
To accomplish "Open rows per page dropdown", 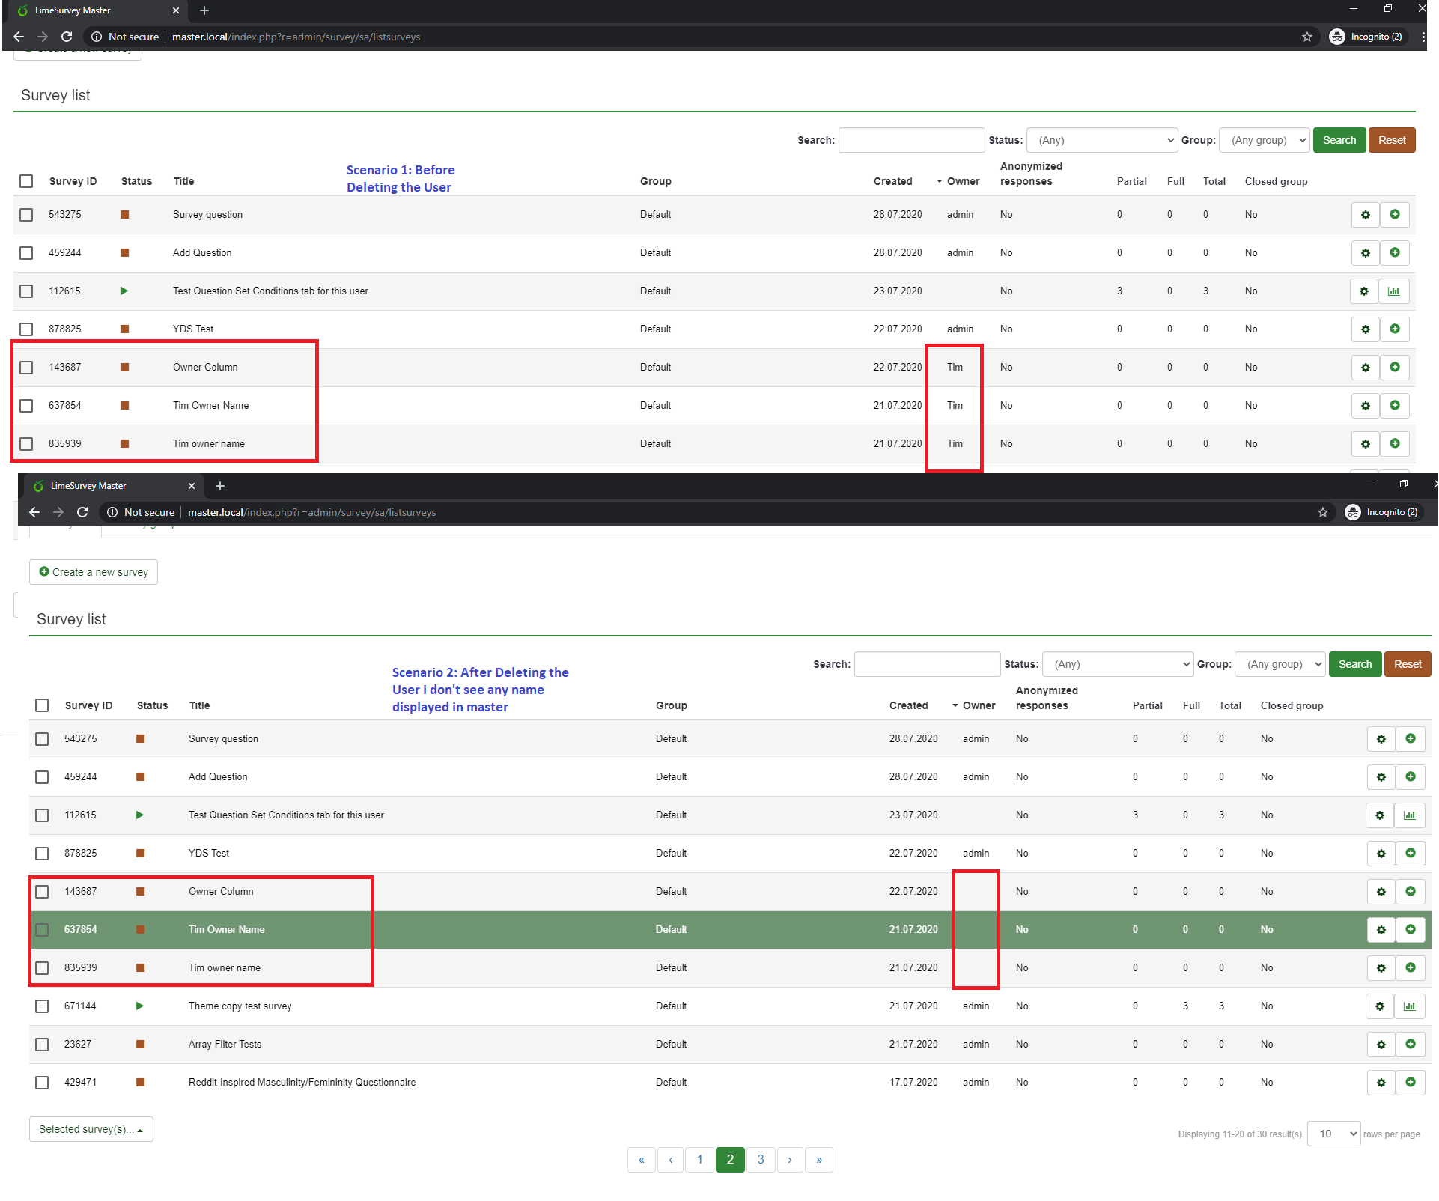I will pos(1333,1134).
